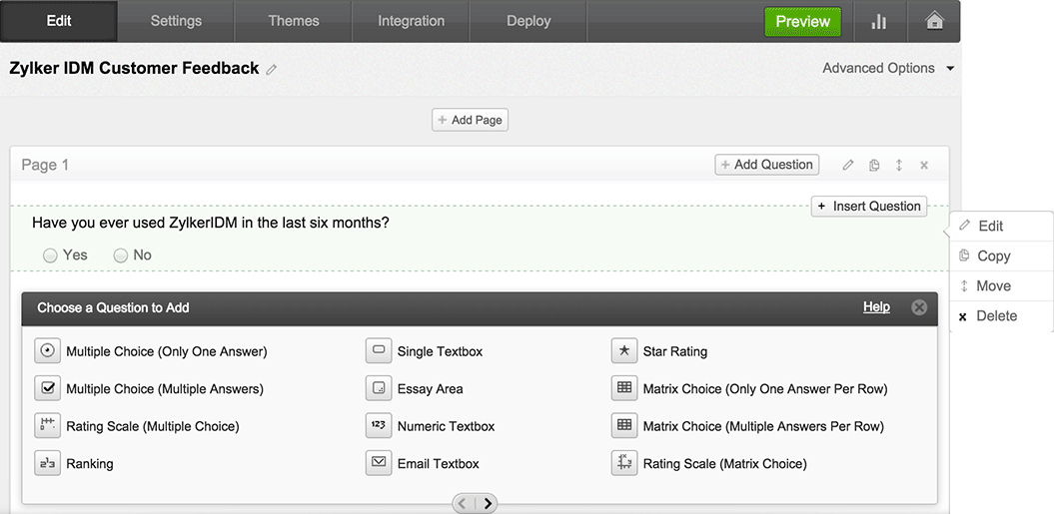Image resolution: width=1054 pixels, height=514 pixels.
Task: Select Rating Scale (Matrix Choice) icon
Action: click(x=623, y=463)
